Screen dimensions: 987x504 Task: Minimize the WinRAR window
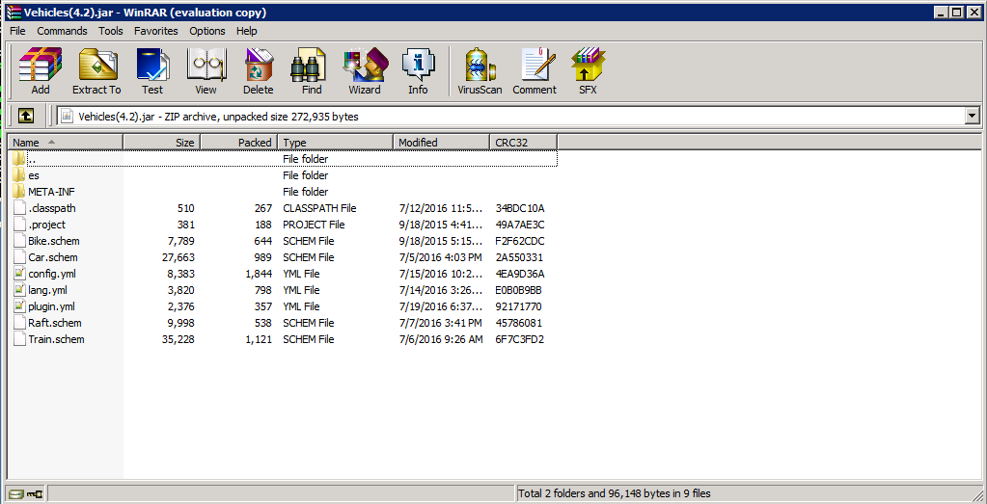(942, 13)
